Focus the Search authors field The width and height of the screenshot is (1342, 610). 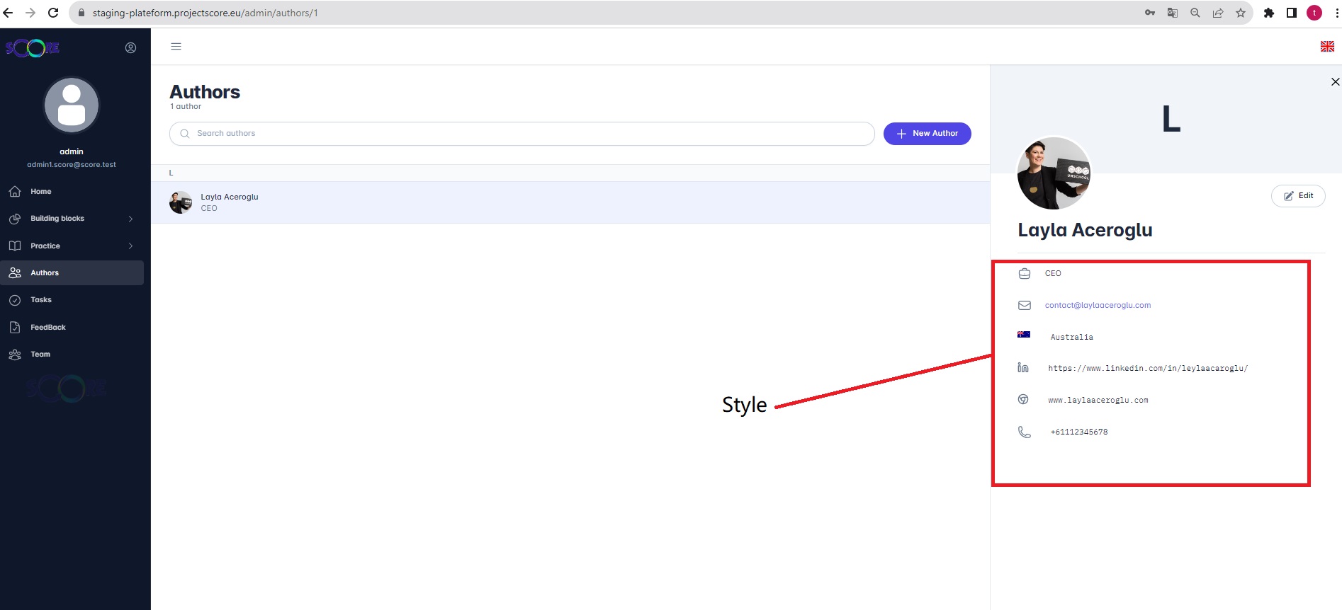(x=521, y=134)
